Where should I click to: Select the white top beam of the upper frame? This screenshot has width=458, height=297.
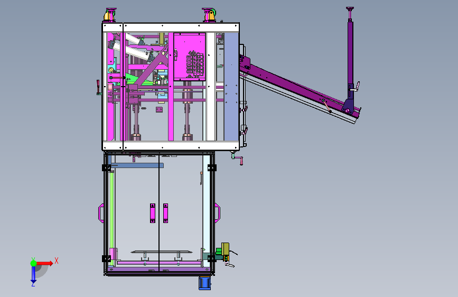coord(171,28)
